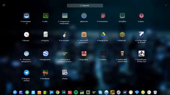Image resolution: width=170 pixels, height=95 pixels.
Task: Open control center toggle icon in dock
Action: coord(64,92)
